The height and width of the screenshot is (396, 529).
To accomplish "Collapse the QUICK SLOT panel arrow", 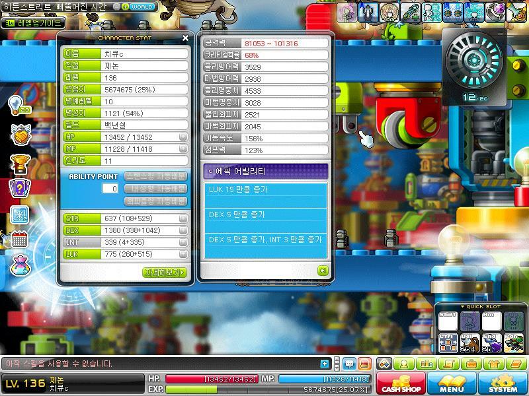I will [x=462, y=307].
